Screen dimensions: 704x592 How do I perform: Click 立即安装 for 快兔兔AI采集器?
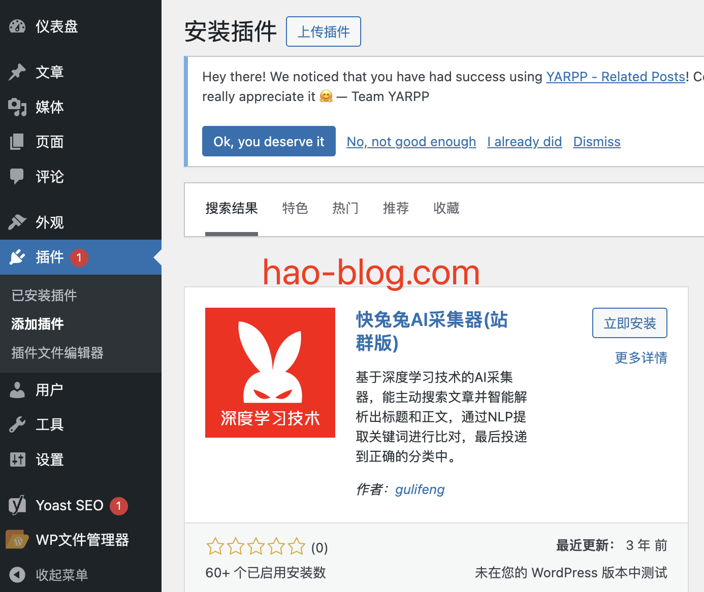tap(630, 323)
